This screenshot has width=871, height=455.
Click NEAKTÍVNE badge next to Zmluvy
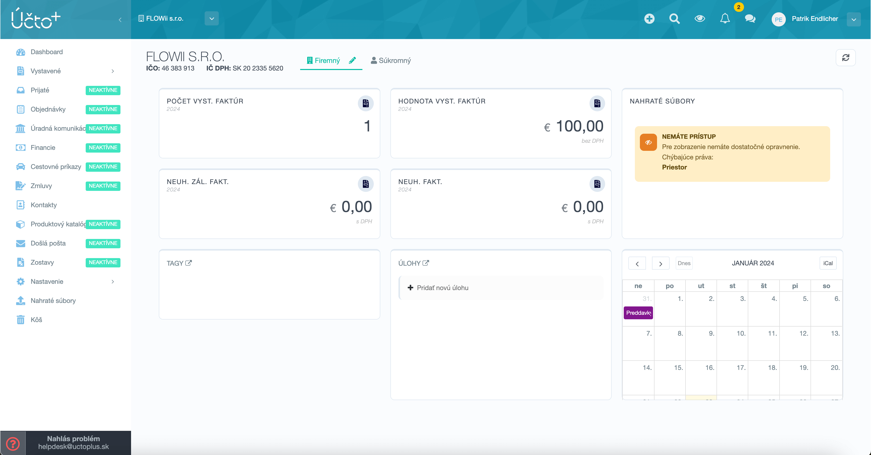point(103,186)
